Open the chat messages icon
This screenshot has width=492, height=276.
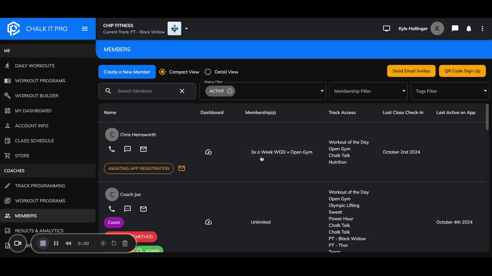coord(455,28)
